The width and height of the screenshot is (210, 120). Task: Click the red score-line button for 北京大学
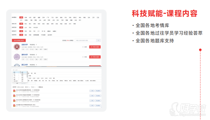95,47
